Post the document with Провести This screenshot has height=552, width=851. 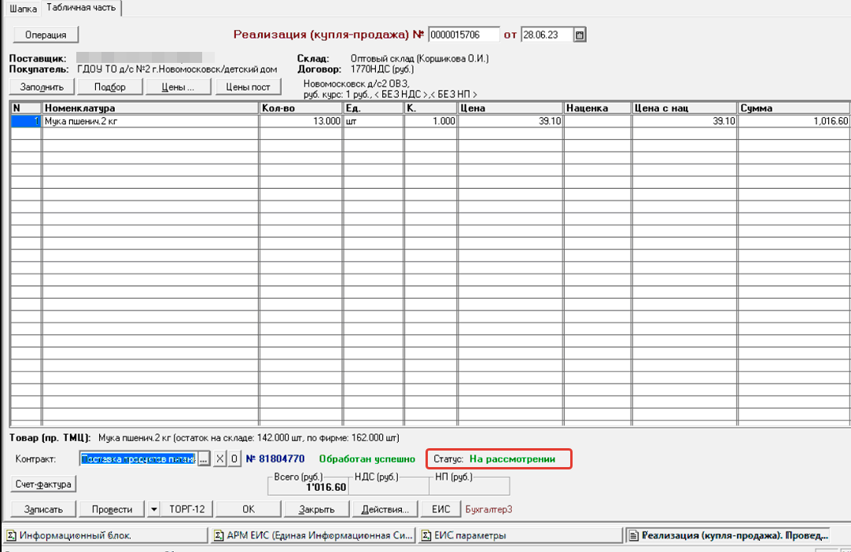[x=112, y=509]
